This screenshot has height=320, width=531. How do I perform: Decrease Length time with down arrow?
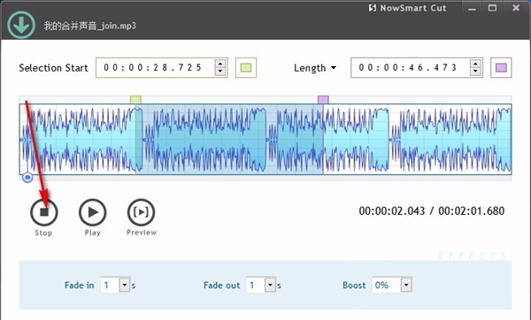tap(475, 72)
